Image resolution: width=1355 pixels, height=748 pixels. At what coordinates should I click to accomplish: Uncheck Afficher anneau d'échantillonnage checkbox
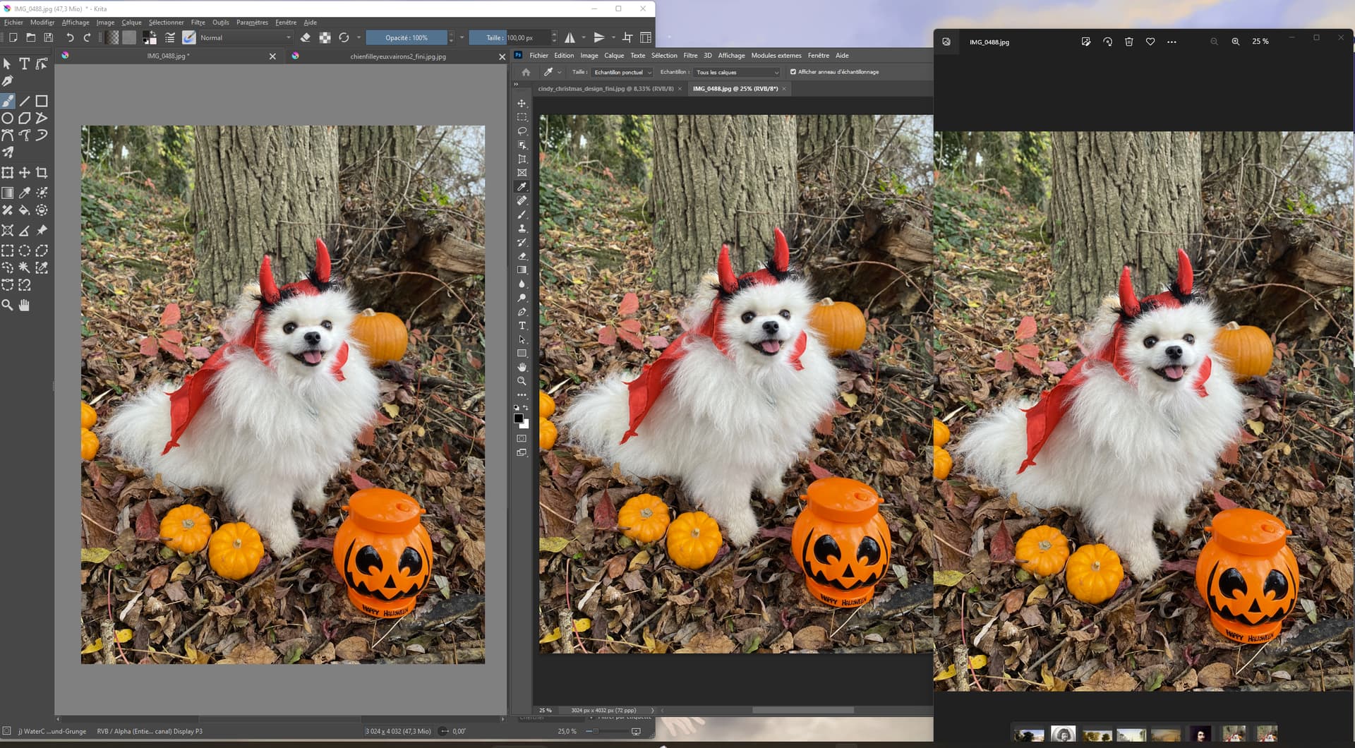pos(793,72)
